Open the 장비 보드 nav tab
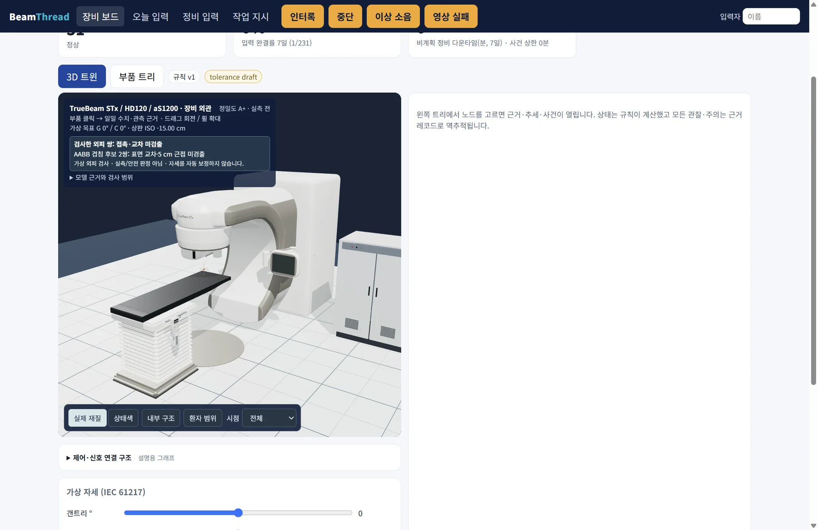818x530 pixels. click(x=100, y=16)
